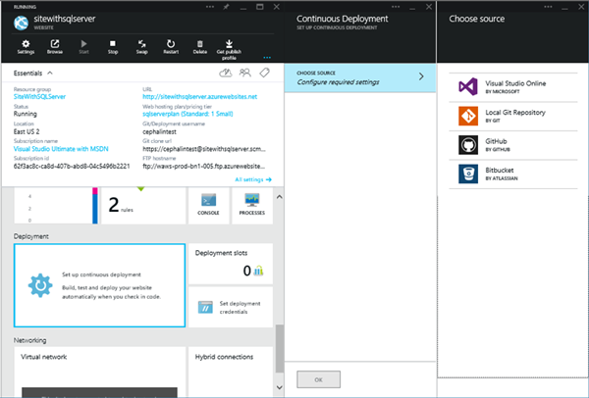This screenshot has width=589, height=398.
Task: Open Settings in the website toolbar
Action: [x=26, y=47]
